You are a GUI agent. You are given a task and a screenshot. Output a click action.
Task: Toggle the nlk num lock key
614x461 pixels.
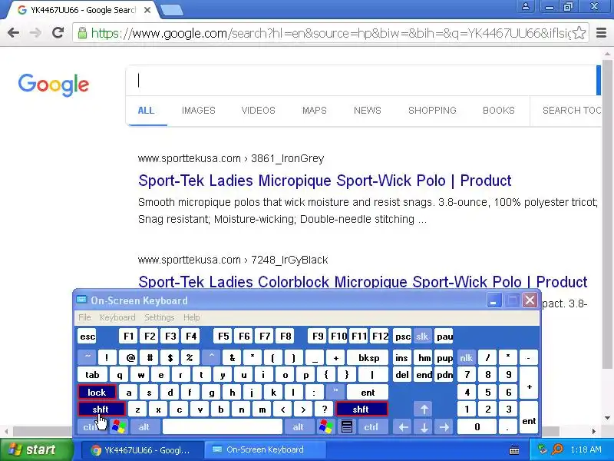(466, 357)
